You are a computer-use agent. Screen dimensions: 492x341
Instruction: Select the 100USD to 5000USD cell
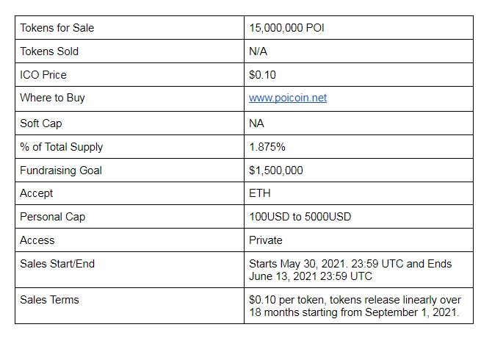(358, 217)
